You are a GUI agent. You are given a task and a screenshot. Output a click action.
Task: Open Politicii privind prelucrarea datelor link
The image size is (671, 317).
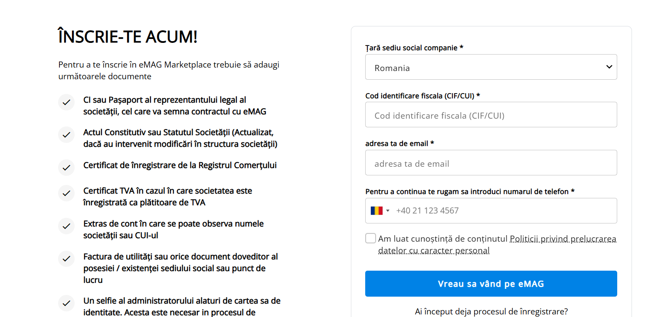pyautogui.click(x=497, y=245)
